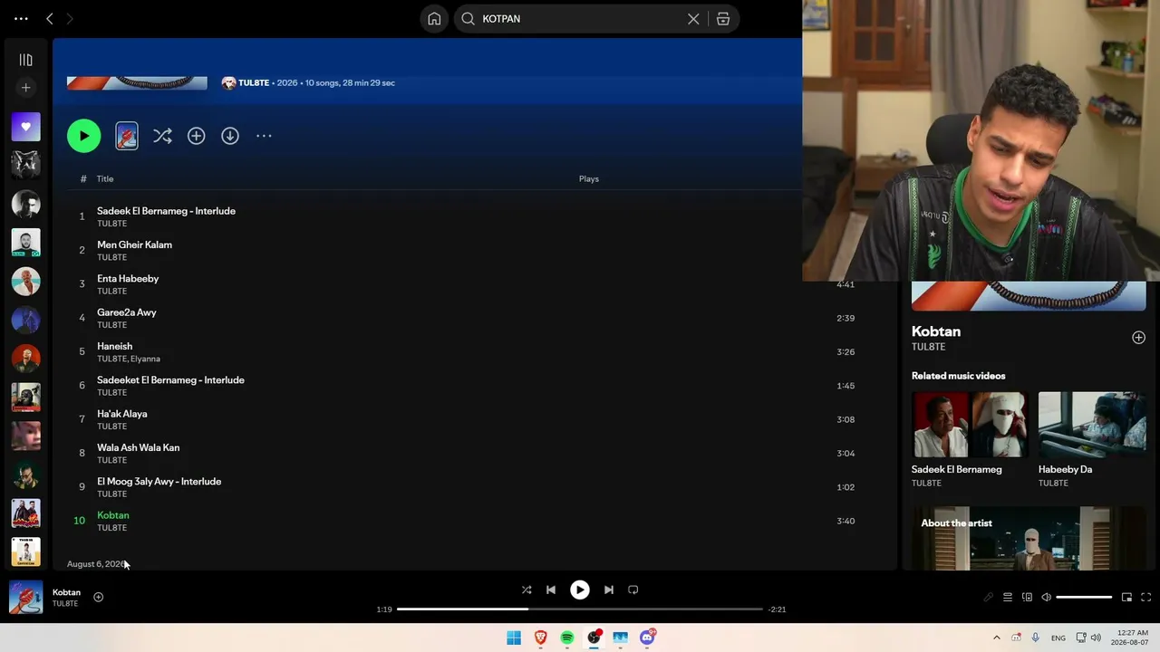Enter full screen player view

click(x=1145, y=598)
